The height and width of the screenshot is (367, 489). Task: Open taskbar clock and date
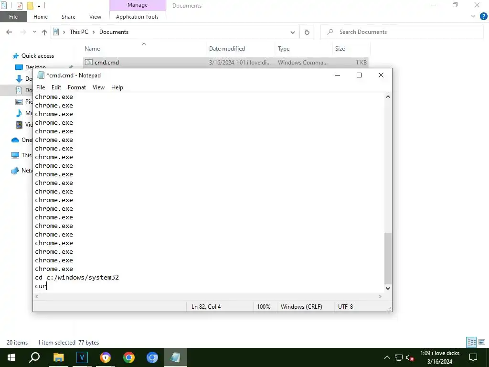pyautogui.click(x=440, y=357)
